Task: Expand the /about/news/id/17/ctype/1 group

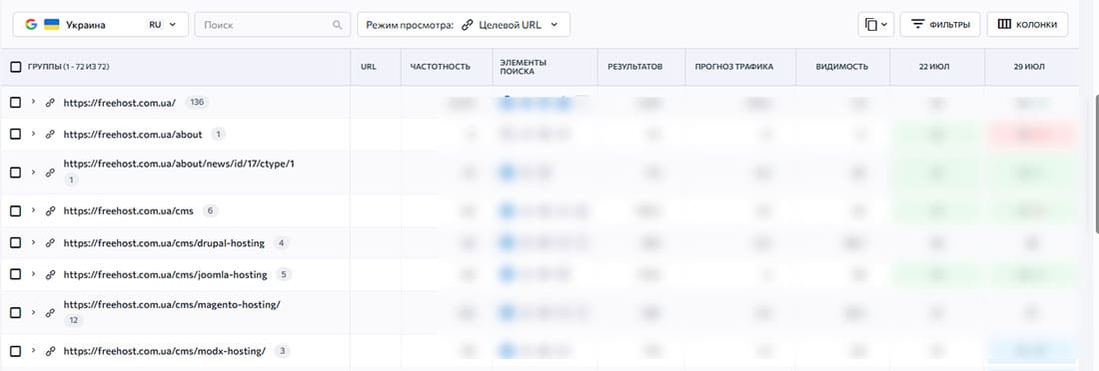Action: point(33,173)
